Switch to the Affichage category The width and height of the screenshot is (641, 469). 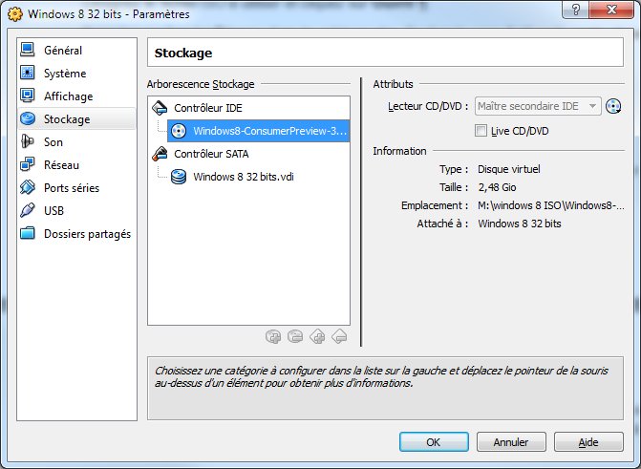pos(76,96)
